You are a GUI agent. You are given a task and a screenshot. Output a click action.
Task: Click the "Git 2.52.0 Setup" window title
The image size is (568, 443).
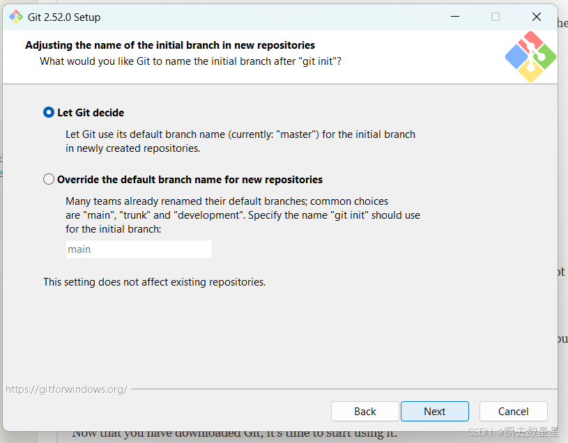[64, 17]
